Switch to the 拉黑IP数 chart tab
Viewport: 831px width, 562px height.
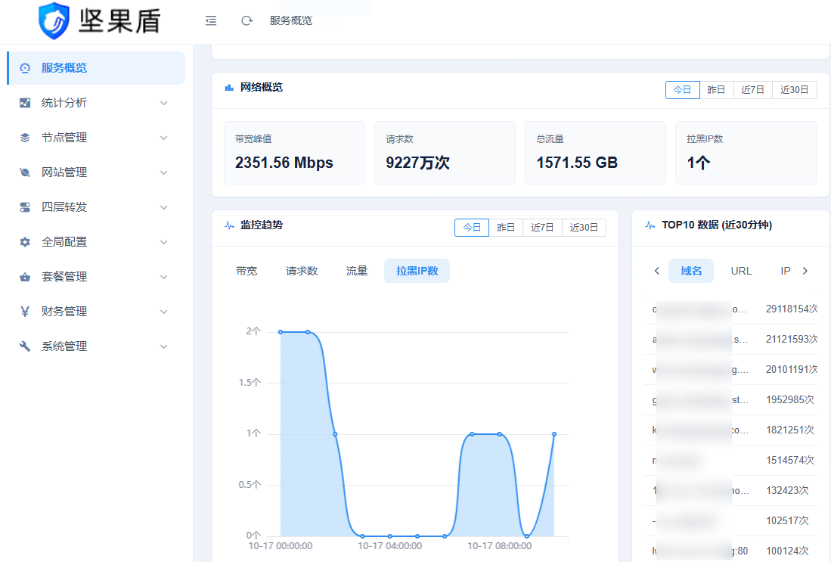(417, 271)
